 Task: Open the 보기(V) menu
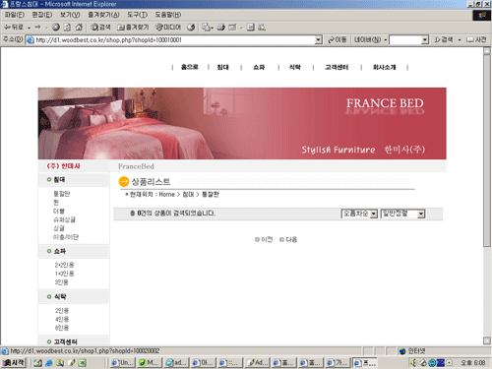coord(70,15)
